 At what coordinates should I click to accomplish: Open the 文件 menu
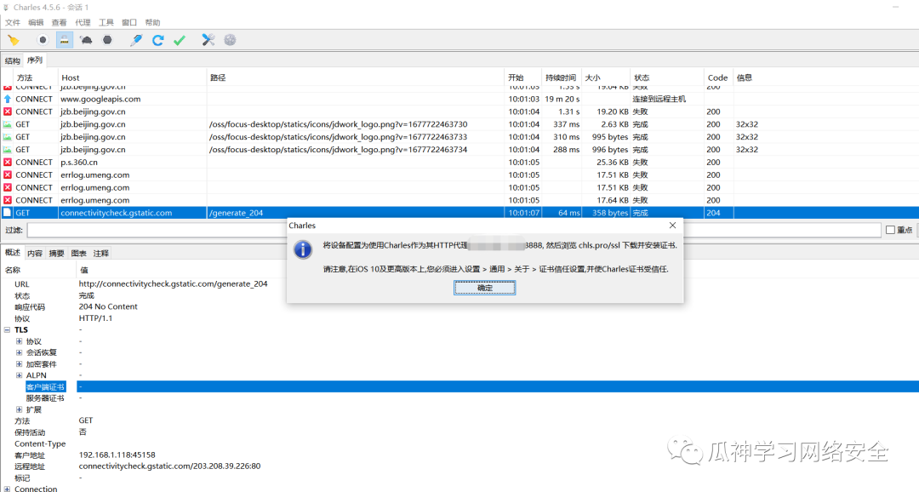[12, 22]
